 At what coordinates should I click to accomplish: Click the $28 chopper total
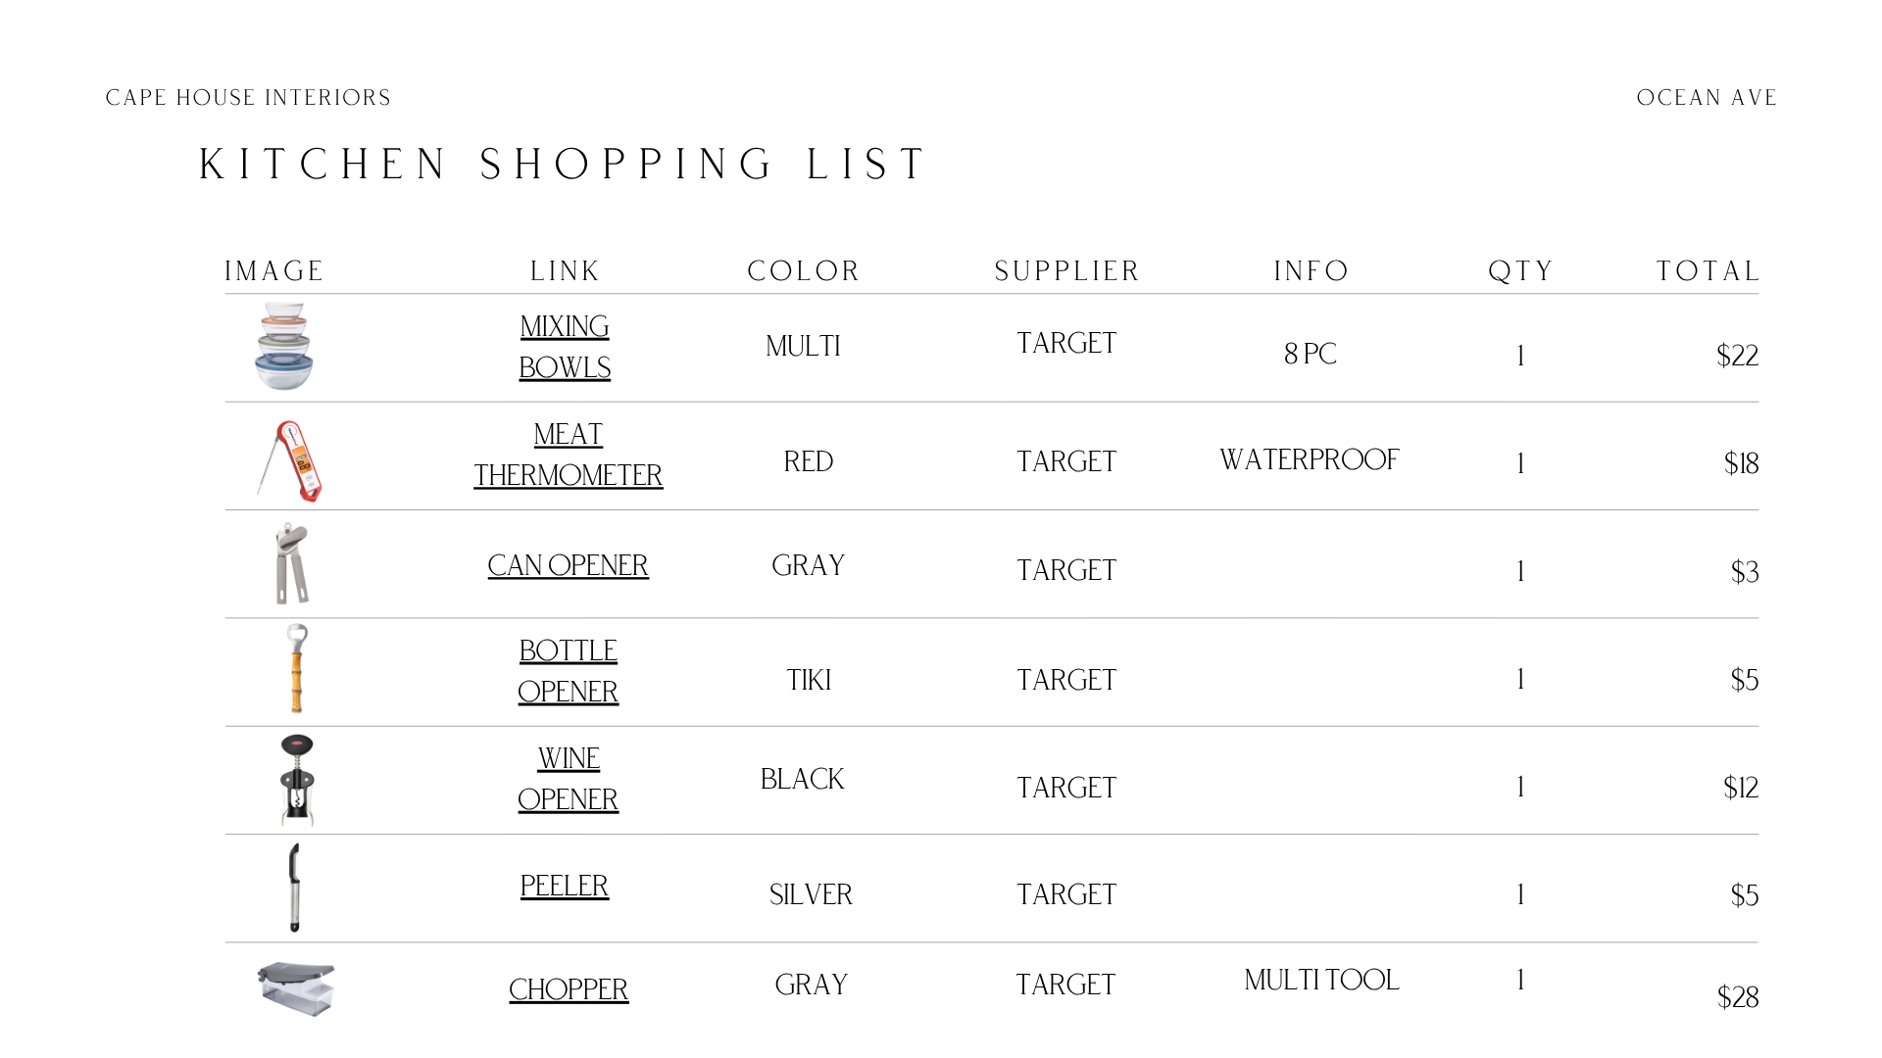click(1737, 997)
